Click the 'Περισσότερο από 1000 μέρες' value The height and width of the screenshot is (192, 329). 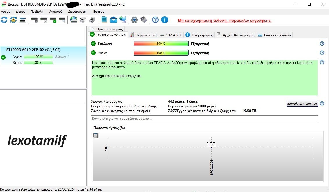(x=192, y=106)
